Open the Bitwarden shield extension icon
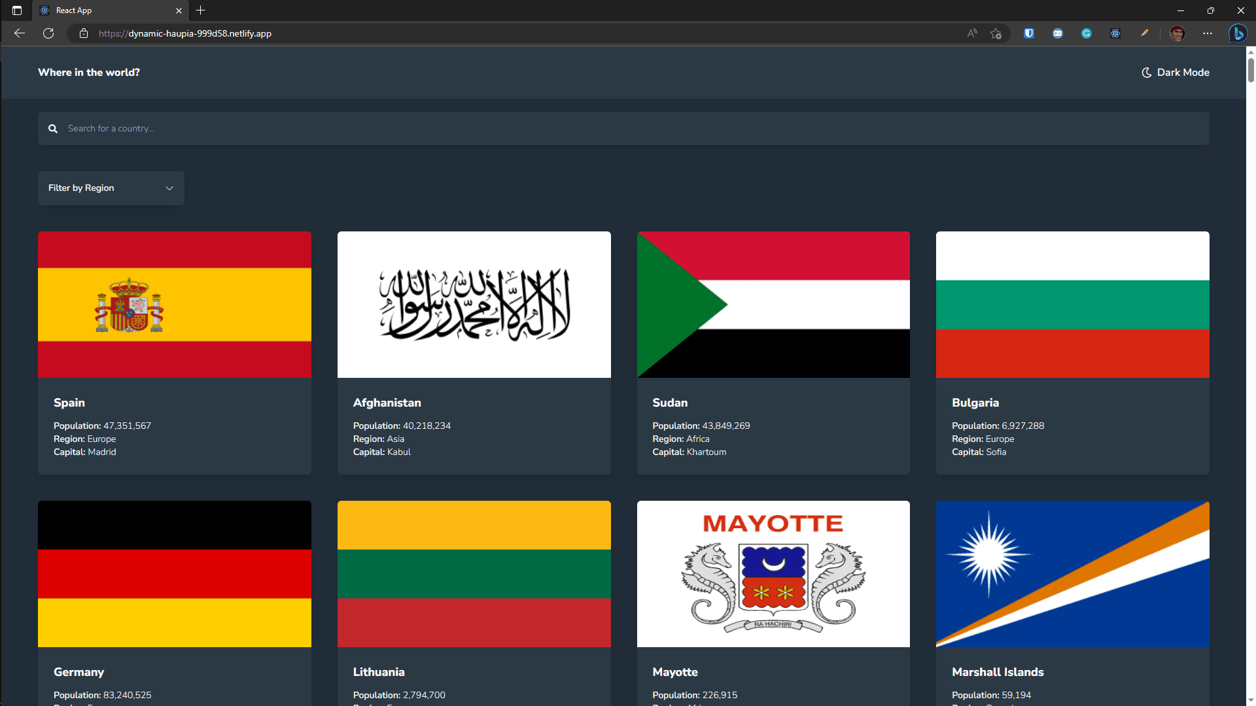 pos(1029,33)
